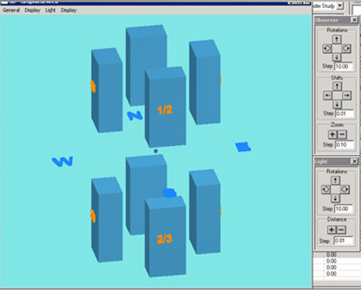
Task: Close the Observer panel
Action: (354, 20)
